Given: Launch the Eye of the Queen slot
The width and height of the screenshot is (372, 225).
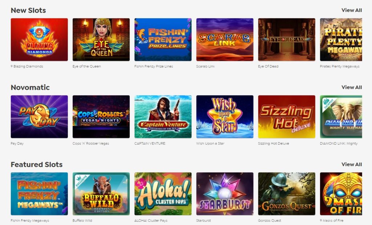Looking at the screenshot, I should [101, 39].
